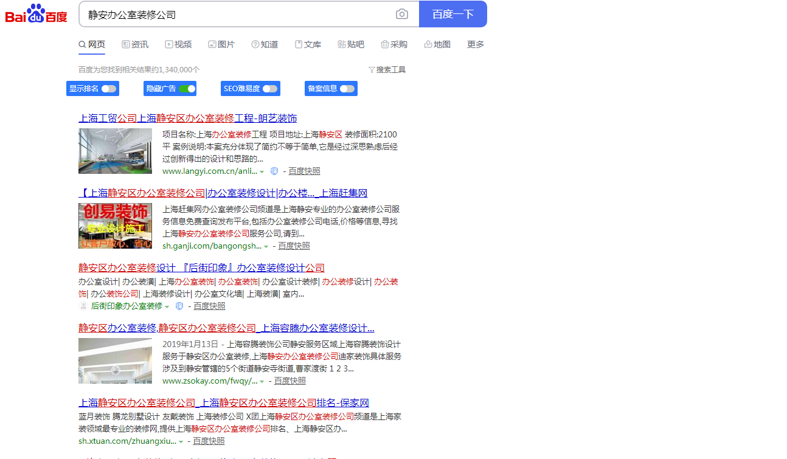Open 百度快照 for the 后街印象 result

210,306
